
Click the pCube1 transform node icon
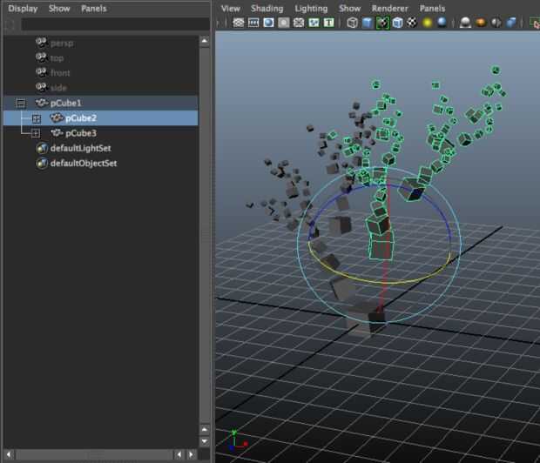coord(42,103)
